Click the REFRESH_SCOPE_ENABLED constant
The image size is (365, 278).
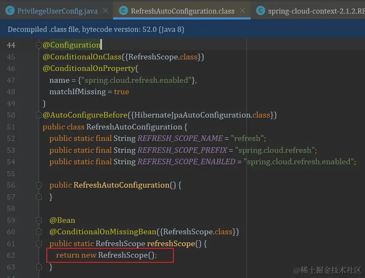click(187, 161)
